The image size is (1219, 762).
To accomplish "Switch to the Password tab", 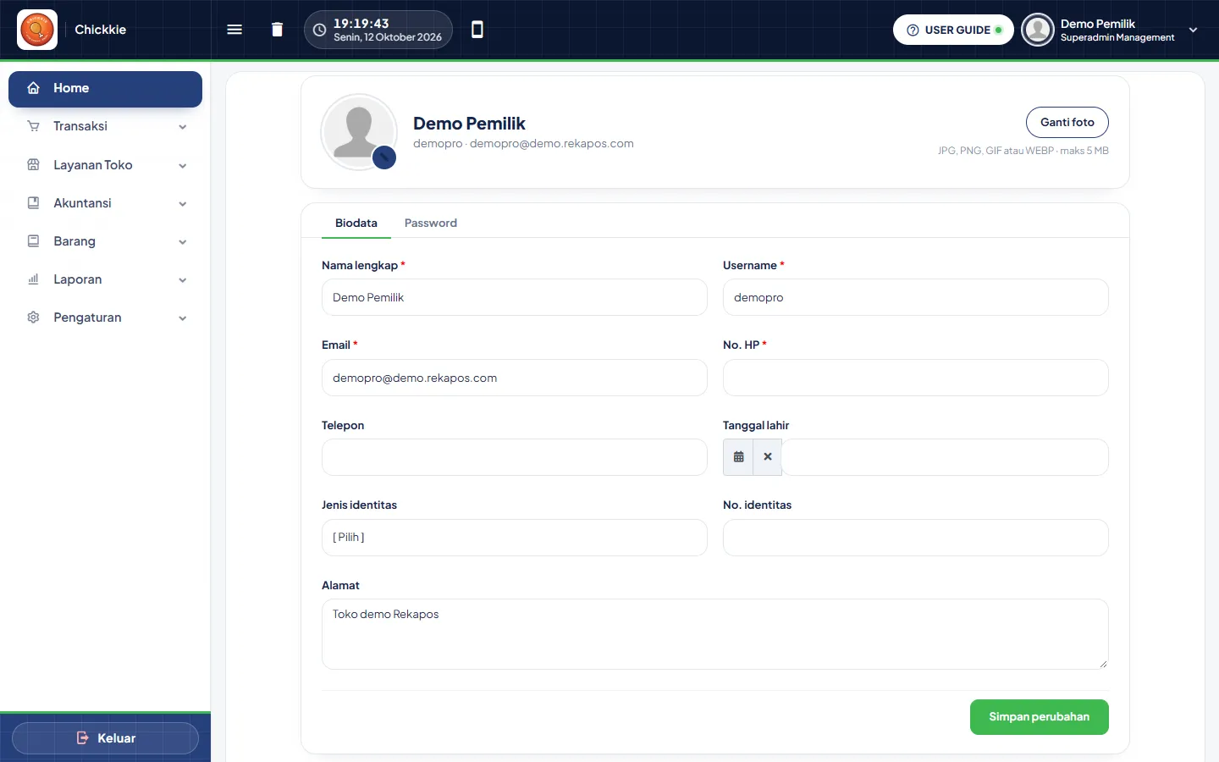I will 431,223.
